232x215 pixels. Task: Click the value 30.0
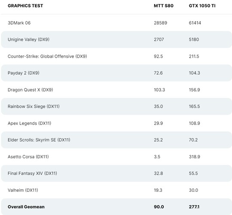click(x=193, y=190)
